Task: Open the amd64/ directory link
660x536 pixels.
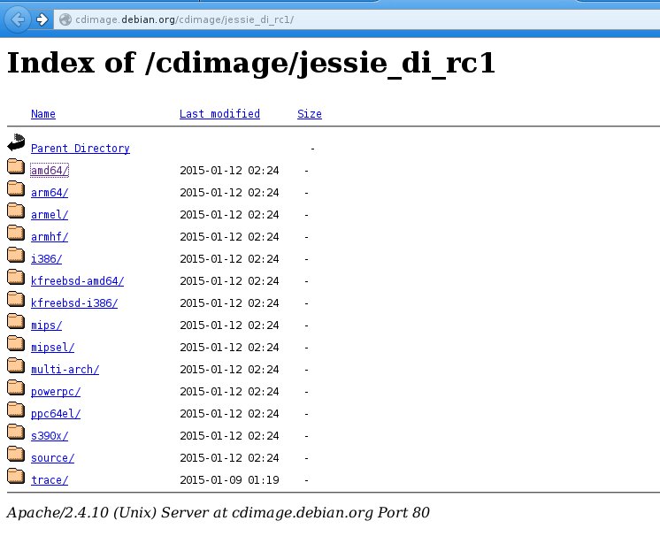Action: [50, 171]
